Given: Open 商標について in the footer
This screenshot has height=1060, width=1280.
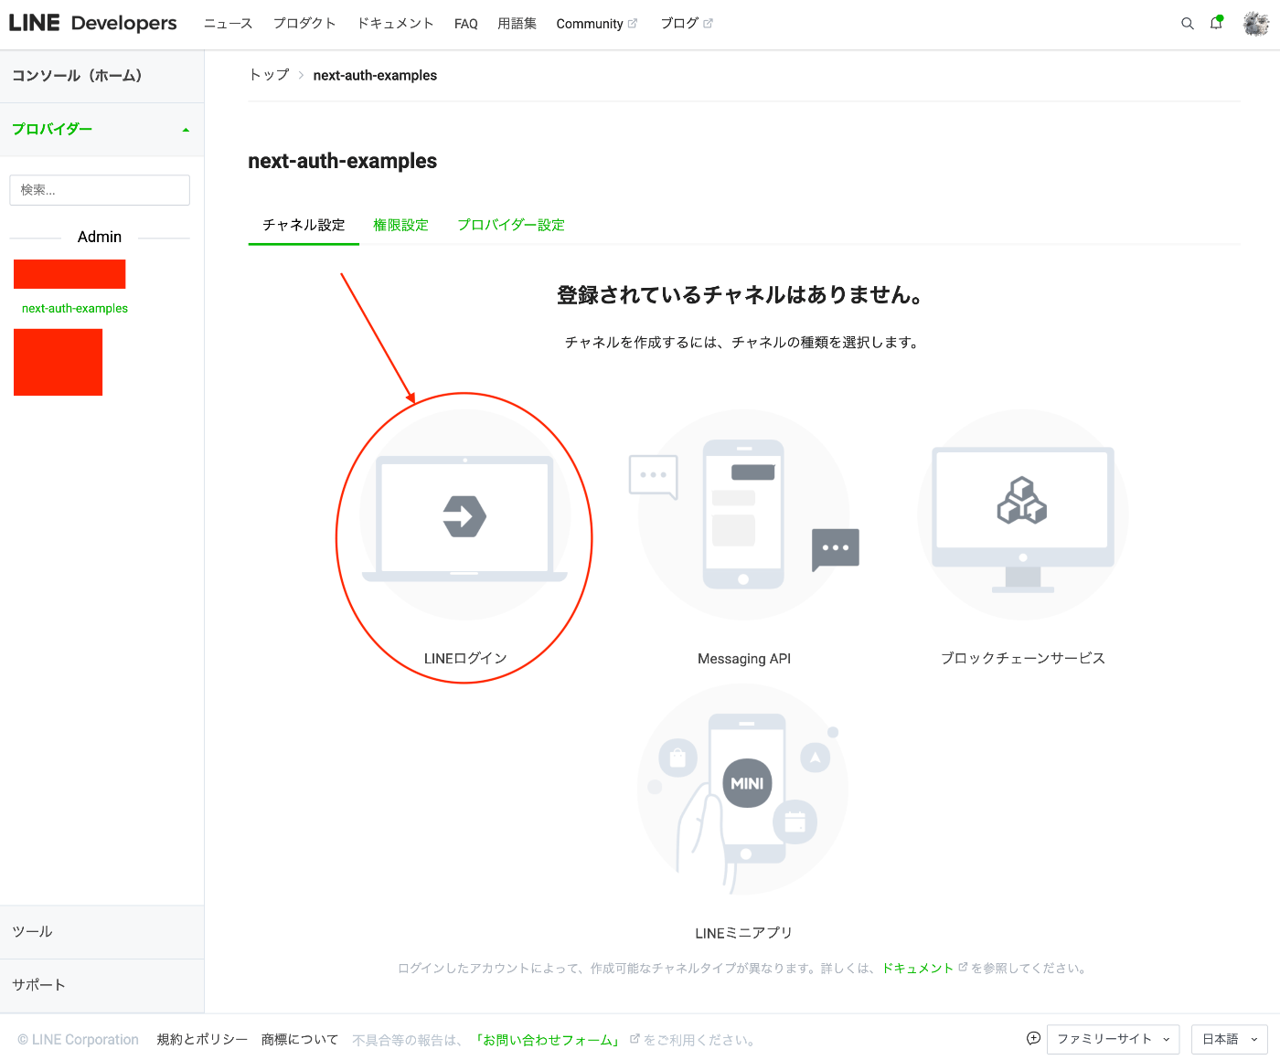Looking at the screenshot, I should coord(300,1040).
